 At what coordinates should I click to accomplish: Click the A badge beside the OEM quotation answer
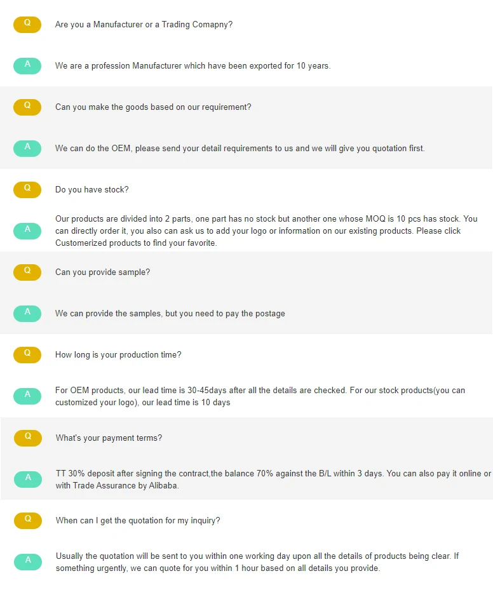click(x=27, y=149)
